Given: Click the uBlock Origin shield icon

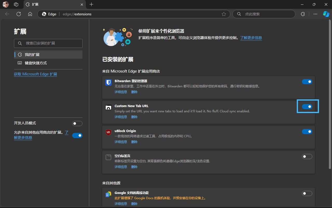Looking at the screenshot, I should click(x=108, y=132).
